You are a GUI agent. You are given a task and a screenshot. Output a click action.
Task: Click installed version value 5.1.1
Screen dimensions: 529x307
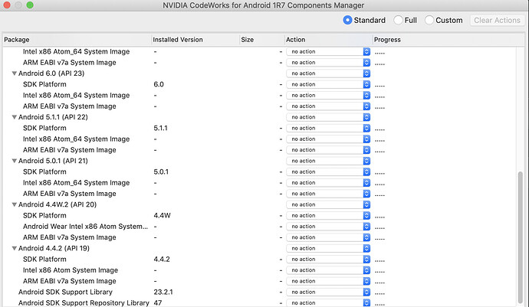pos(160,128)
